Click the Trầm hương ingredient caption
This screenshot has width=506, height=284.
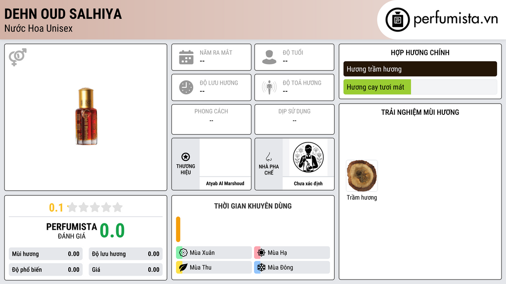click(x=362, y=197)
